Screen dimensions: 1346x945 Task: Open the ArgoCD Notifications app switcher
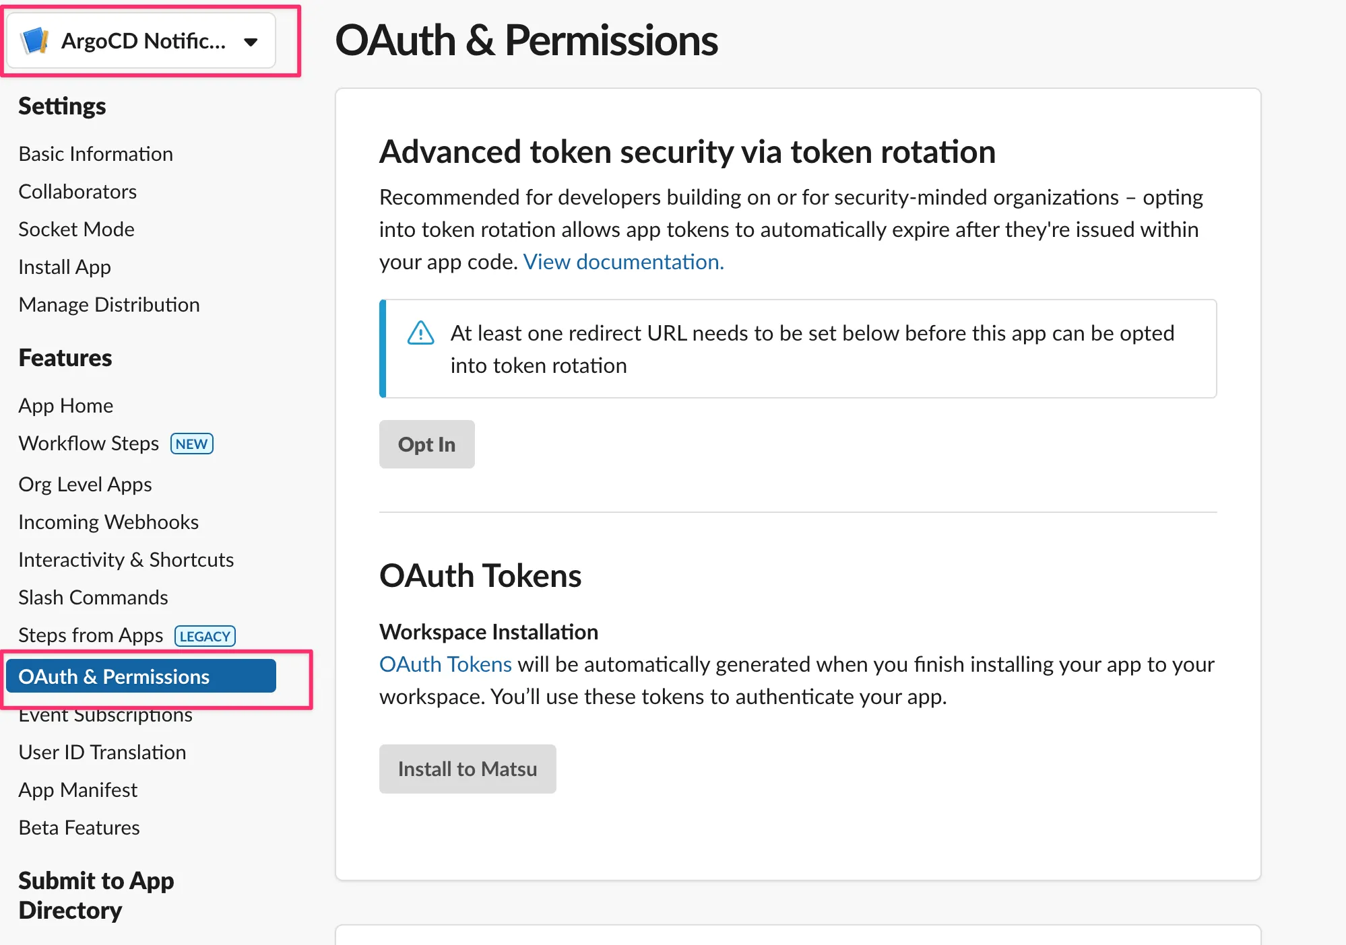pos(142,41)
